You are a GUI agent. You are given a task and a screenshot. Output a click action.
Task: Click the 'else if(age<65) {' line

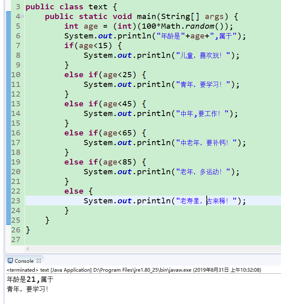[105, 133]
